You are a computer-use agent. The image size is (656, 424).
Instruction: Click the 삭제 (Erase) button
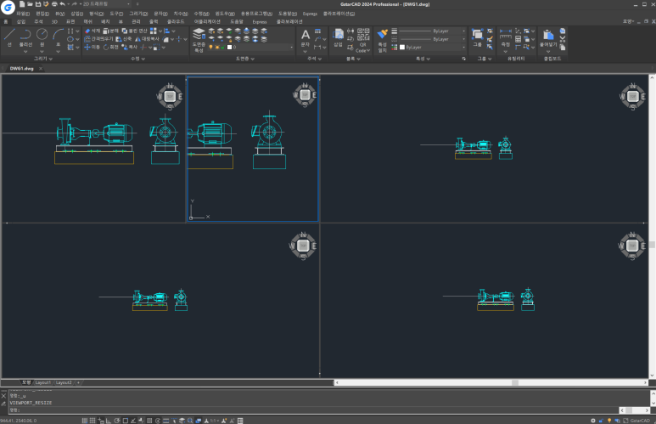pyautogui.click(x=92, y=31)
